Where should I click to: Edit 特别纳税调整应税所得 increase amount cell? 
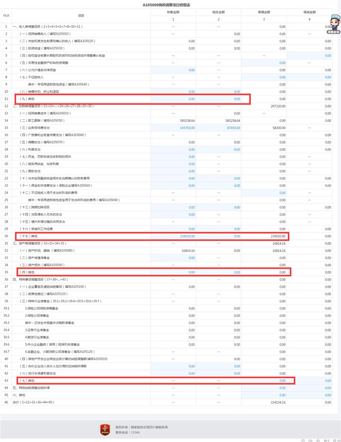click(x=264, y=387)
